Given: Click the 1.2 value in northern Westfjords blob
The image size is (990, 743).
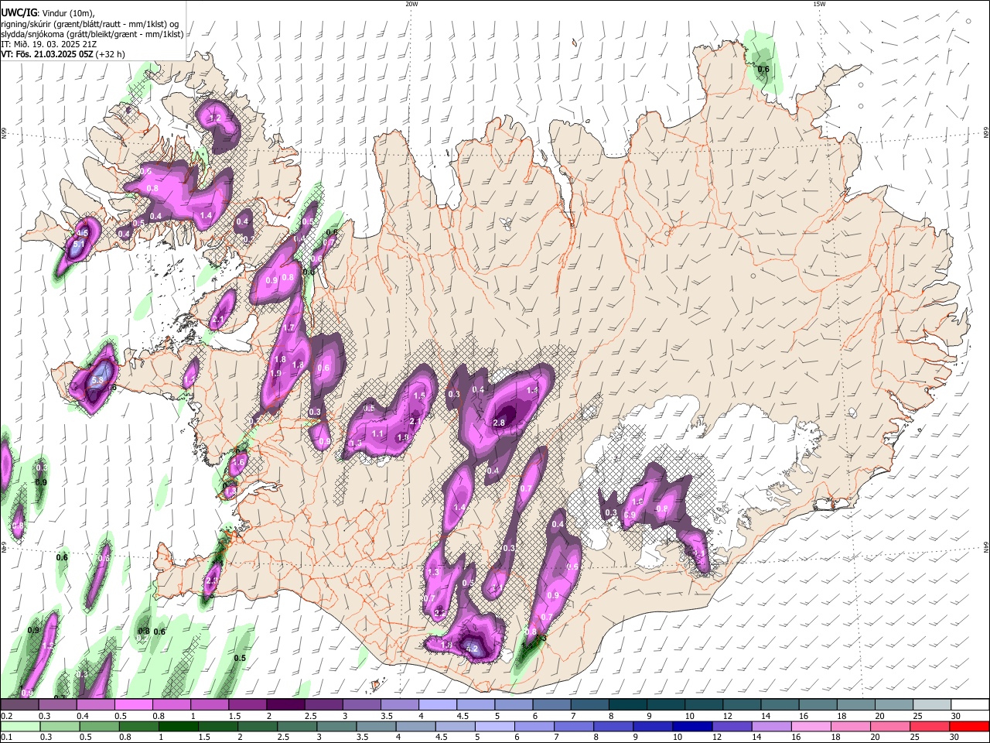Looking at the screenshot, I should pos(216,118).
